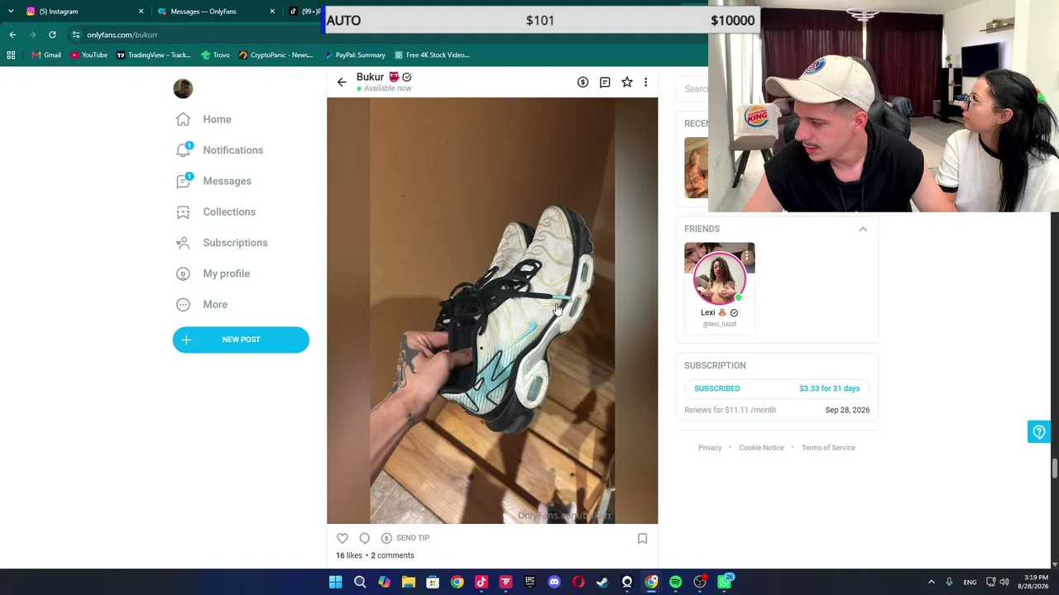Screen dimensions: 1059x595
Task: View the 16 likes count
Action: [x=349, y=555]
